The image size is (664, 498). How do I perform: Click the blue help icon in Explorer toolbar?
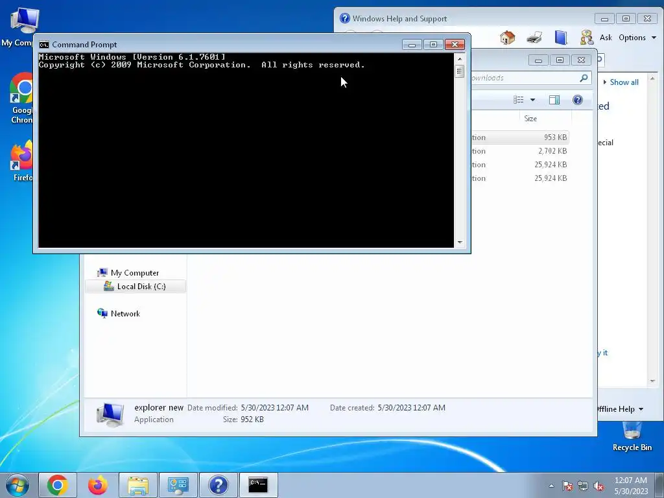578,100
